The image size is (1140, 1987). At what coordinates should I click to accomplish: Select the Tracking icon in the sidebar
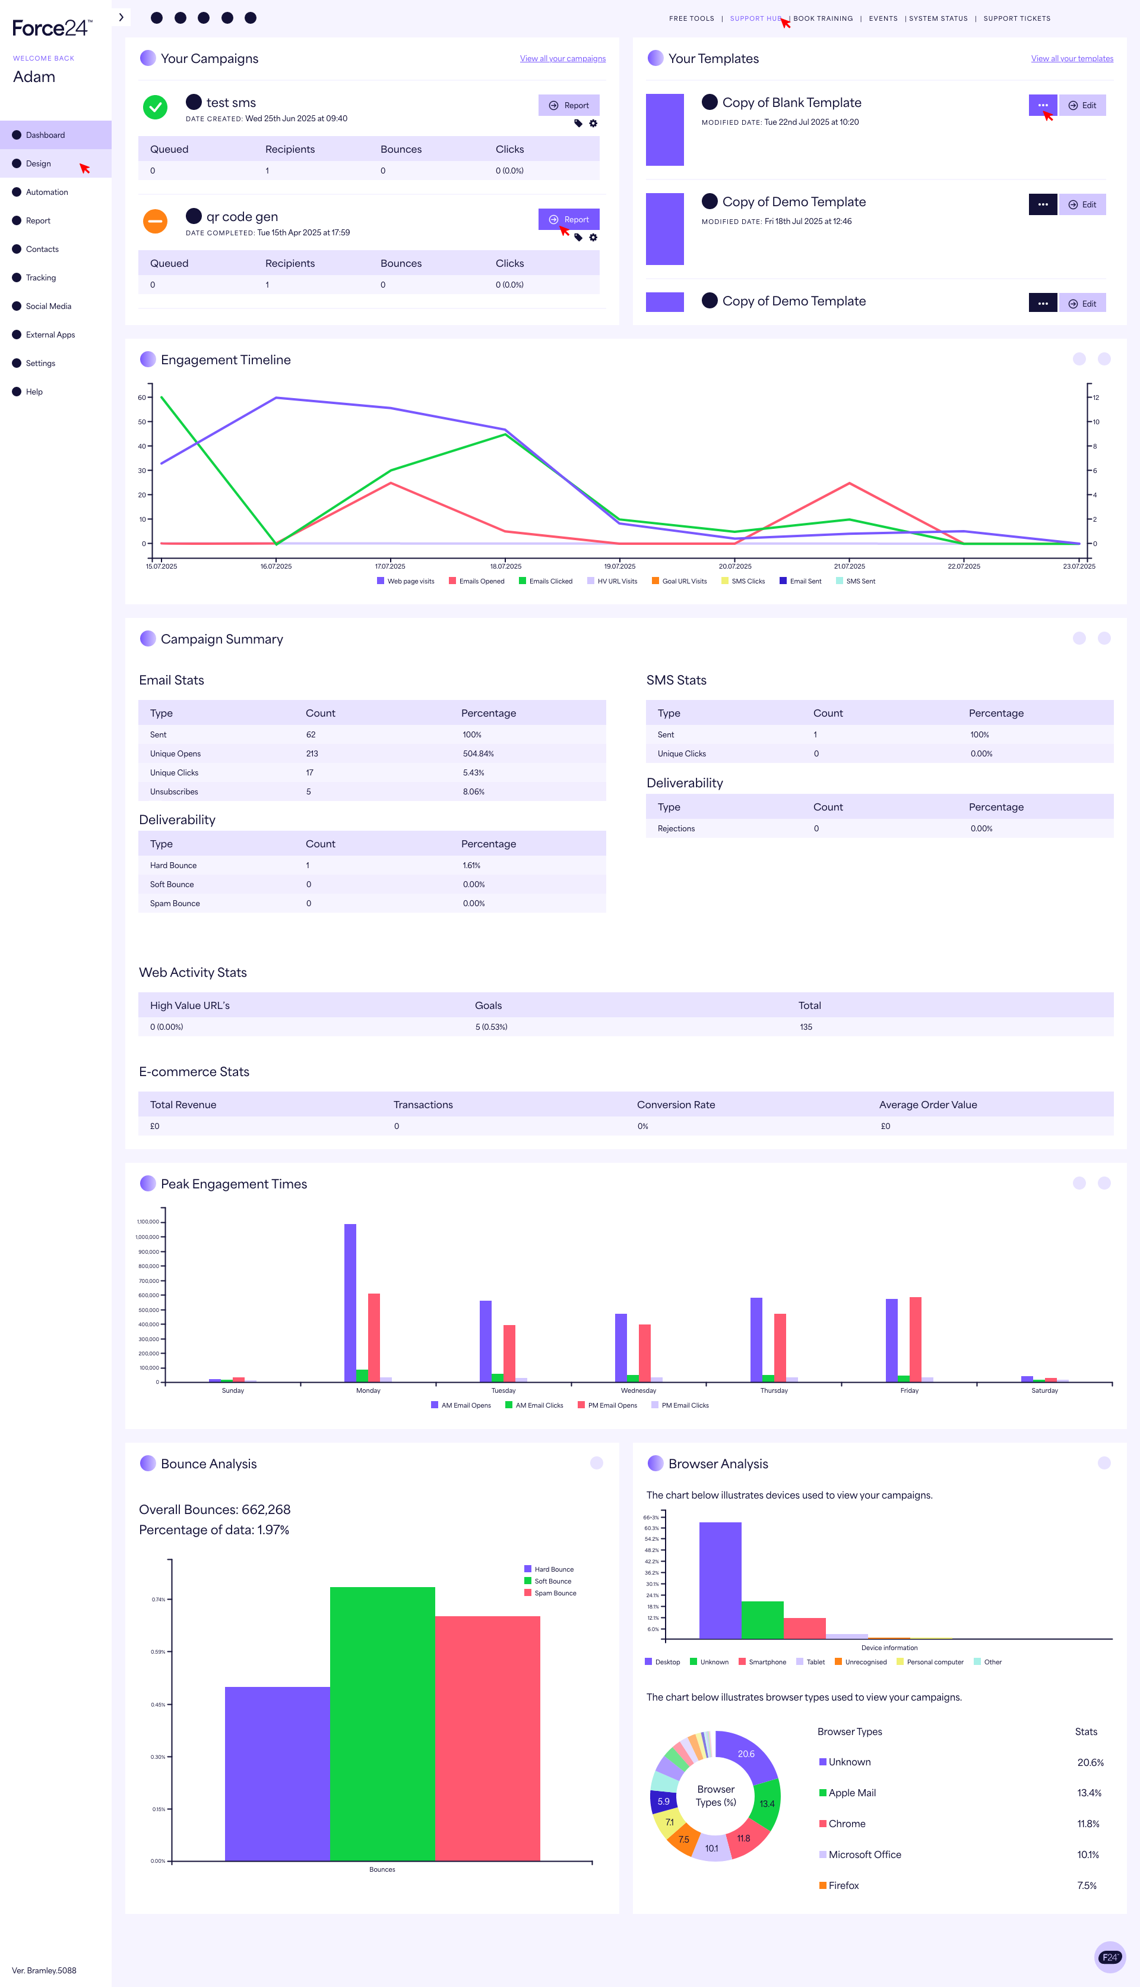click(x=17, y=277)
